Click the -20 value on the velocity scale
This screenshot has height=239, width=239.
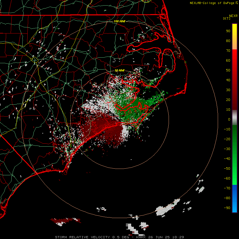(227, 139)
